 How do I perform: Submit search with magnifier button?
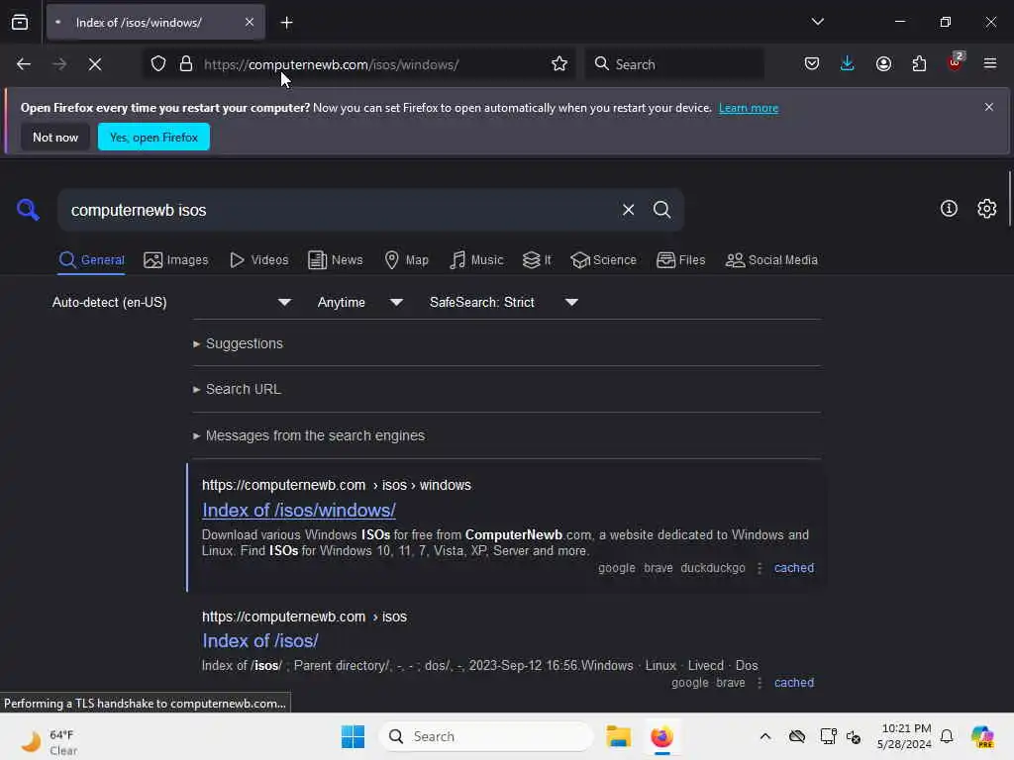(661, 210)
